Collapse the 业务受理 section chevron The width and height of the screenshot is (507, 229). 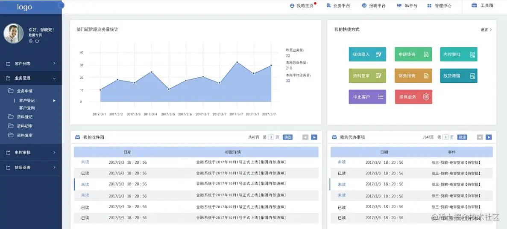[54, 78]
